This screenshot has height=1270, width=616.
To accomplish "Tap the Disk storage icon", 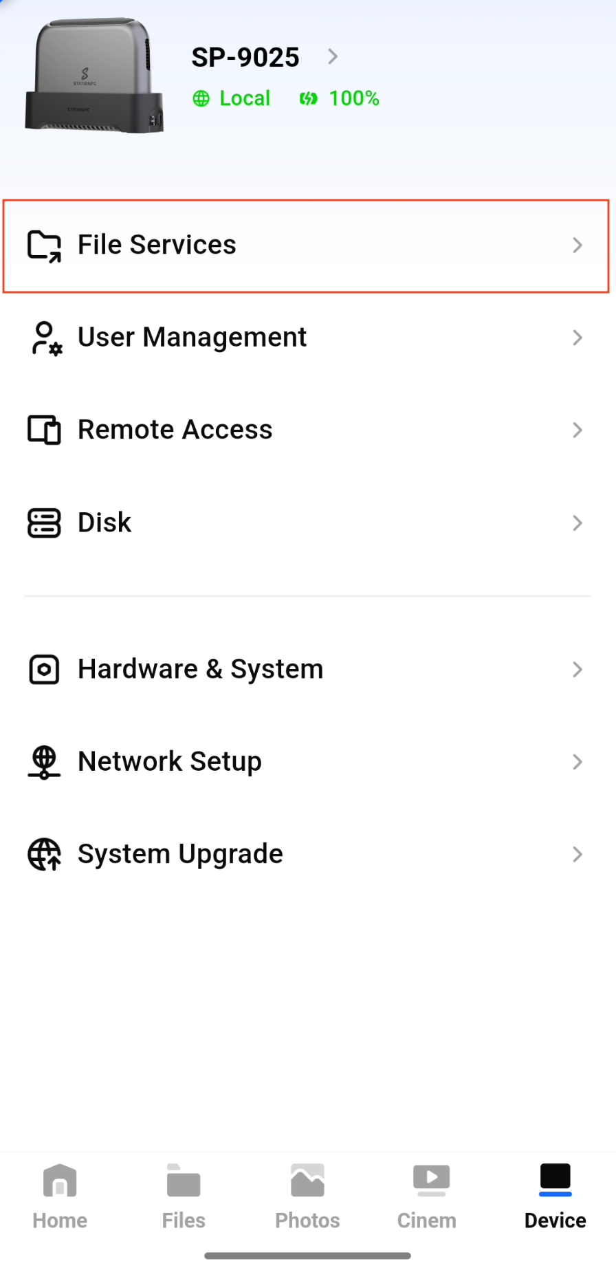I will (44, 523).
